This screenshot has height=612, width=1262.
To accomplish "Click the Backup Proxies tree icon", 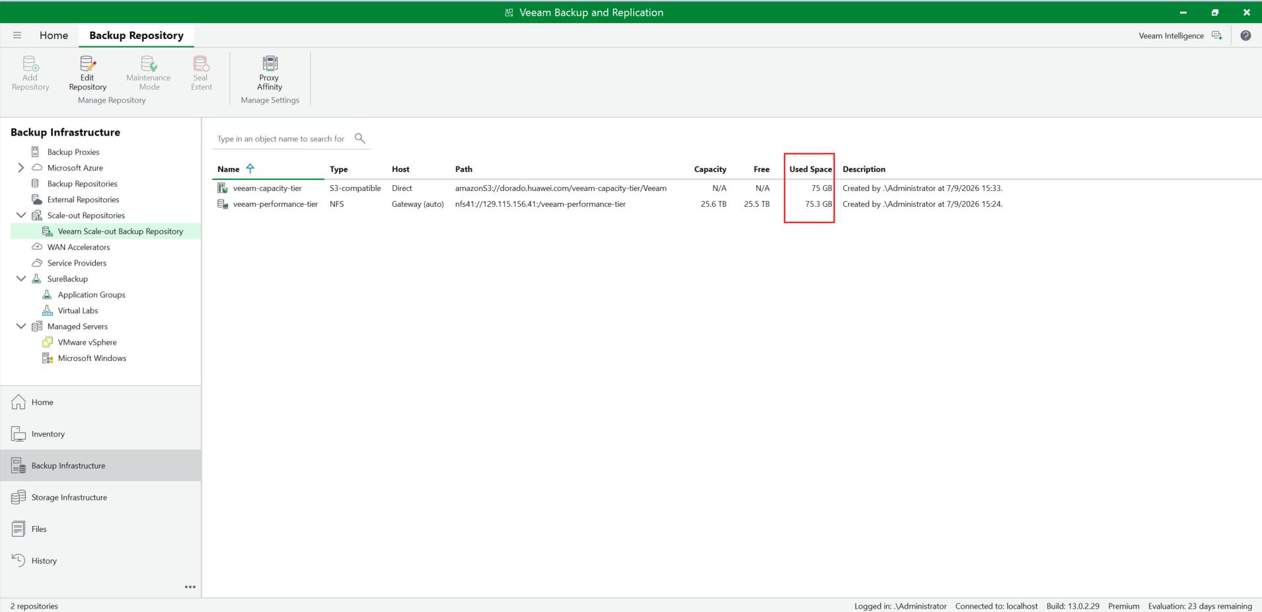I will [35, 152].
